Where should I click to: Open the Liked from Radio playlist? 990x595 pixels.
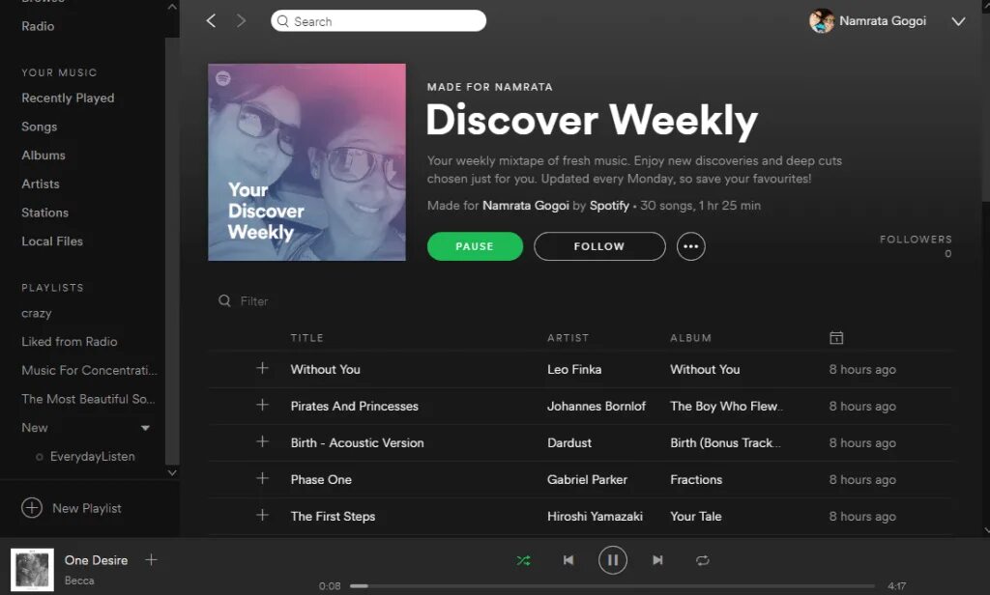coord(70,341)
